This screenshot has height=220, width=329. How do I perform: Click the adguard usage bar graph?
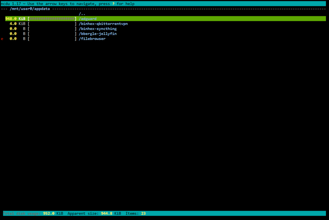point(52,19)
